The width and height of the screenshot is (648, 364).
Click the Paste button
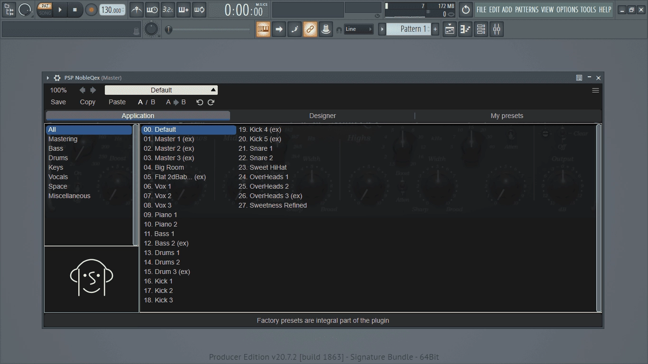pos(117,102)
